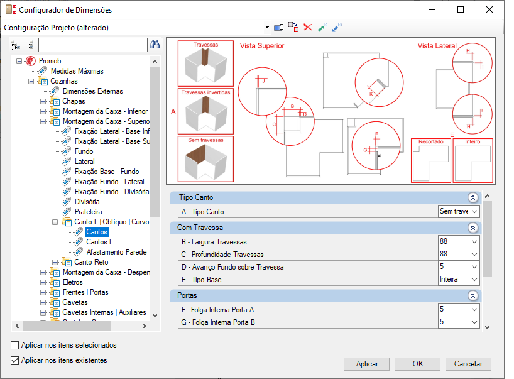The height and width of the screenshot is (379, 514).
Task: Select Fixação Fundo - Lateral item
Action: tap(109, 182)
